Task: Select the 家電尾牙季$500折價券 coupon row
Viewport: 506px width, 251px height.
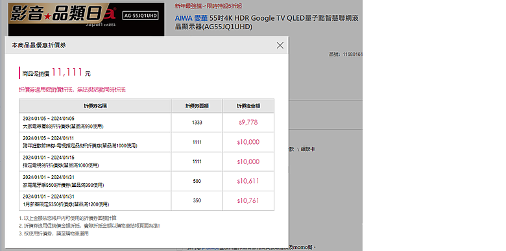Action: point(147,181)
